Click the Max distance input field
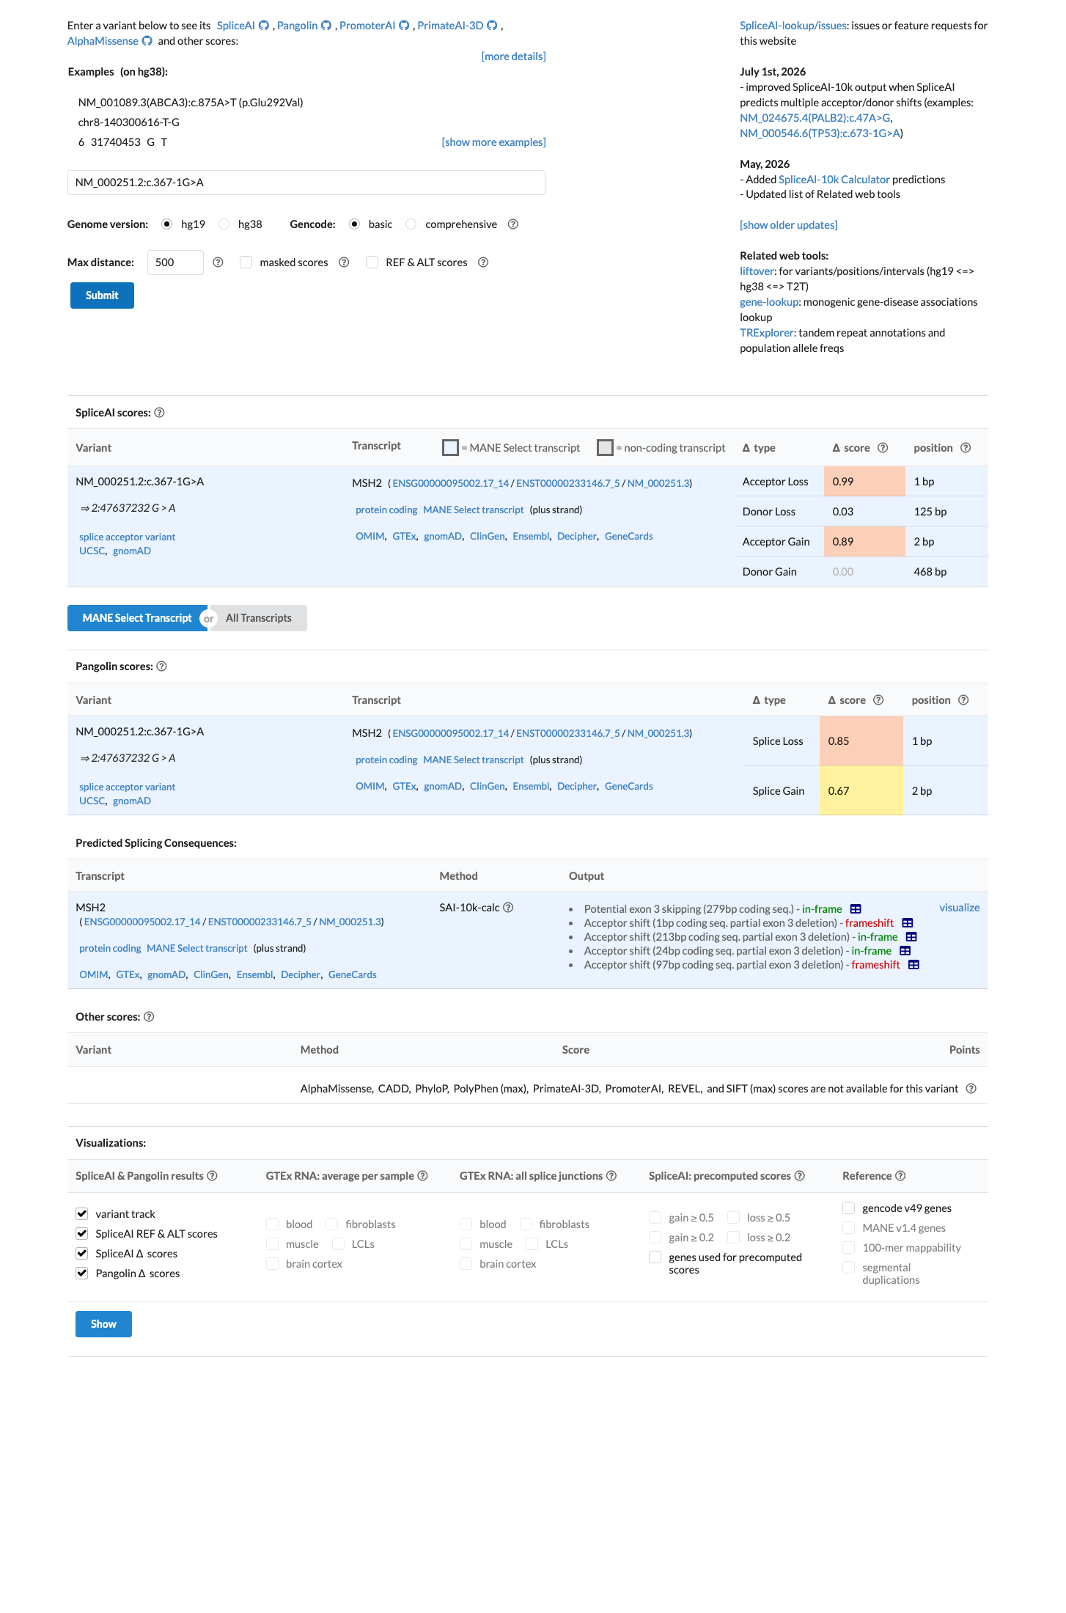Viewport: 1066px width, 1613px height. click(x=175, y=262)
